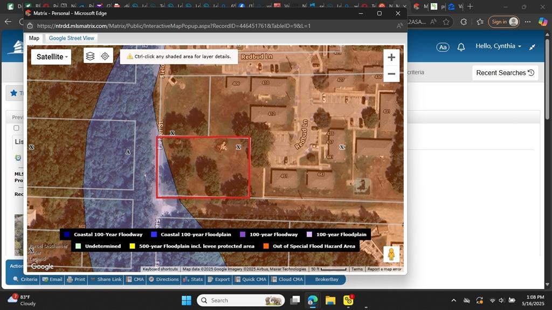Click the Edge extensions puzzle icon
This screenshot has height=310, width=552.
pos(463,22)
